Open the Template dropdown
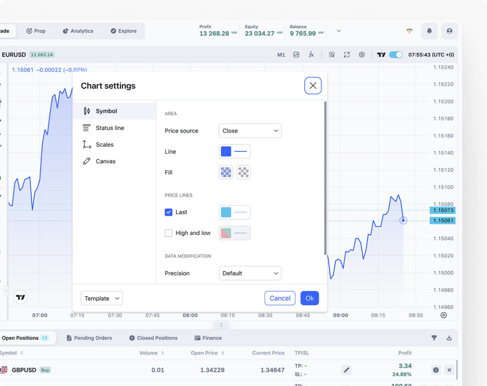The image size is (487, 386). click(x=102, y=298)
